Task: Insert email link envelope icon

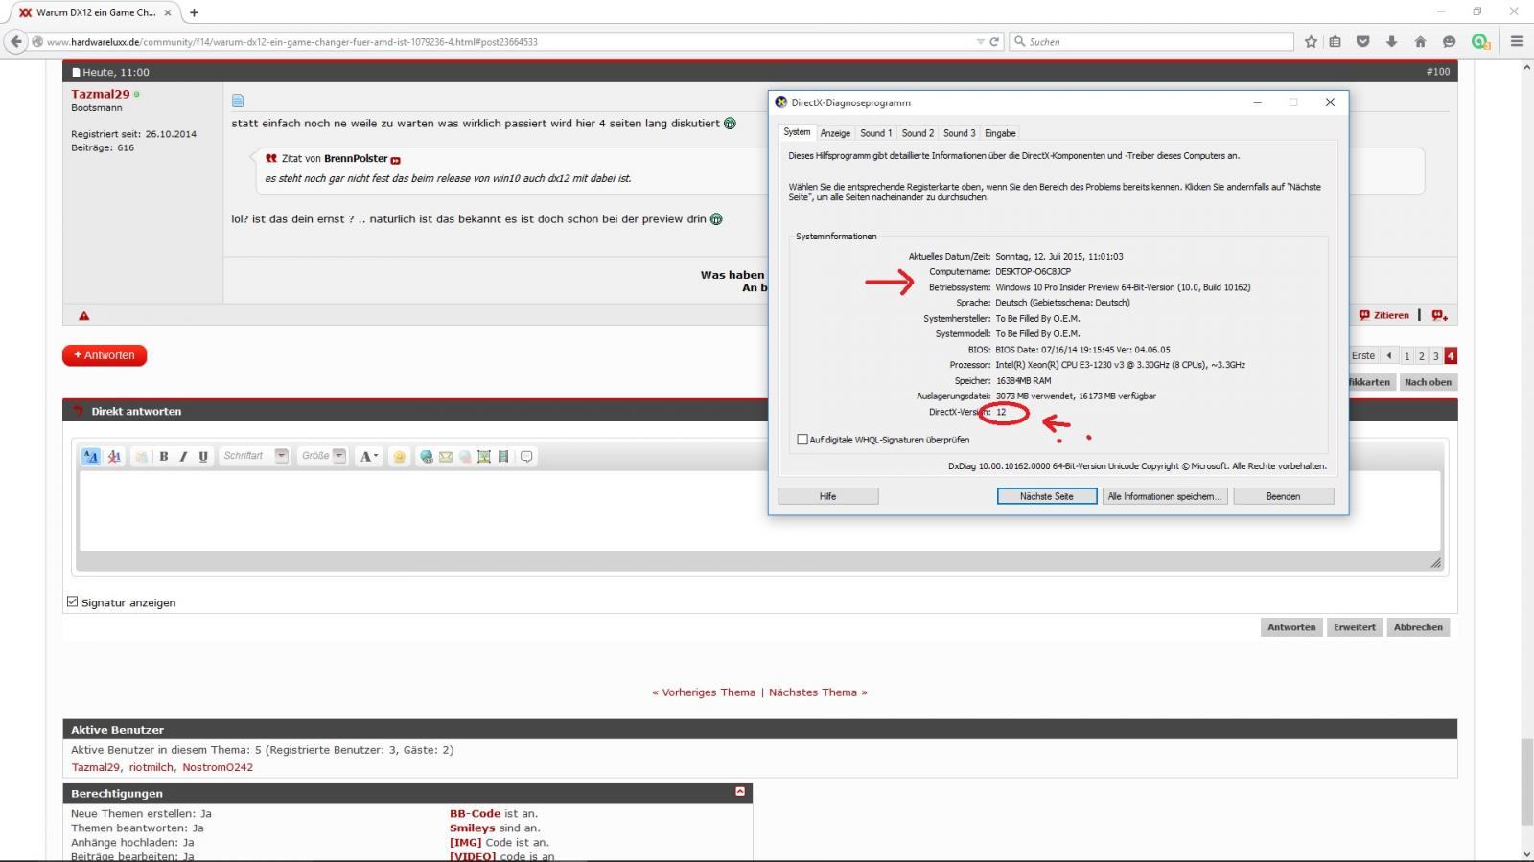Action: pos(446,457)
